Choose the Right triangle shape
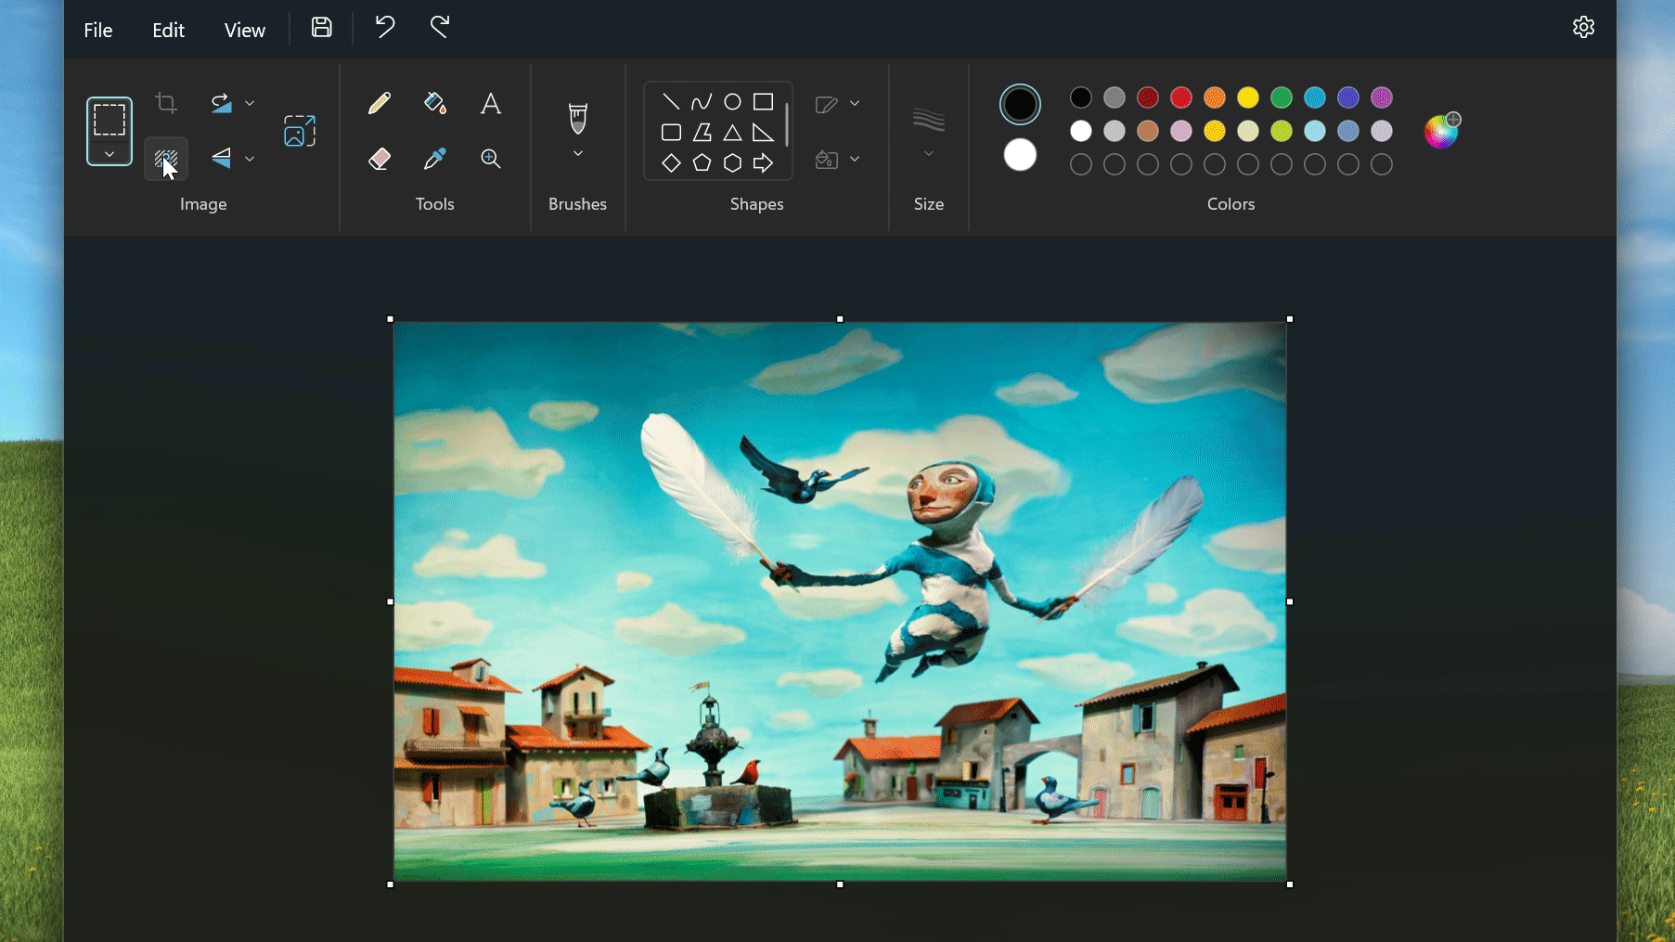 click(x=763, y=133)
